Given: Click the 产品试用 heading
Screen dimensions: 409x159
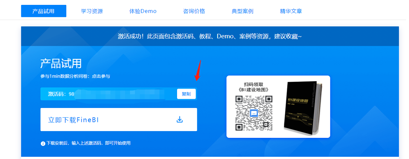Looking at the screenshot, I should click(61, 63).
